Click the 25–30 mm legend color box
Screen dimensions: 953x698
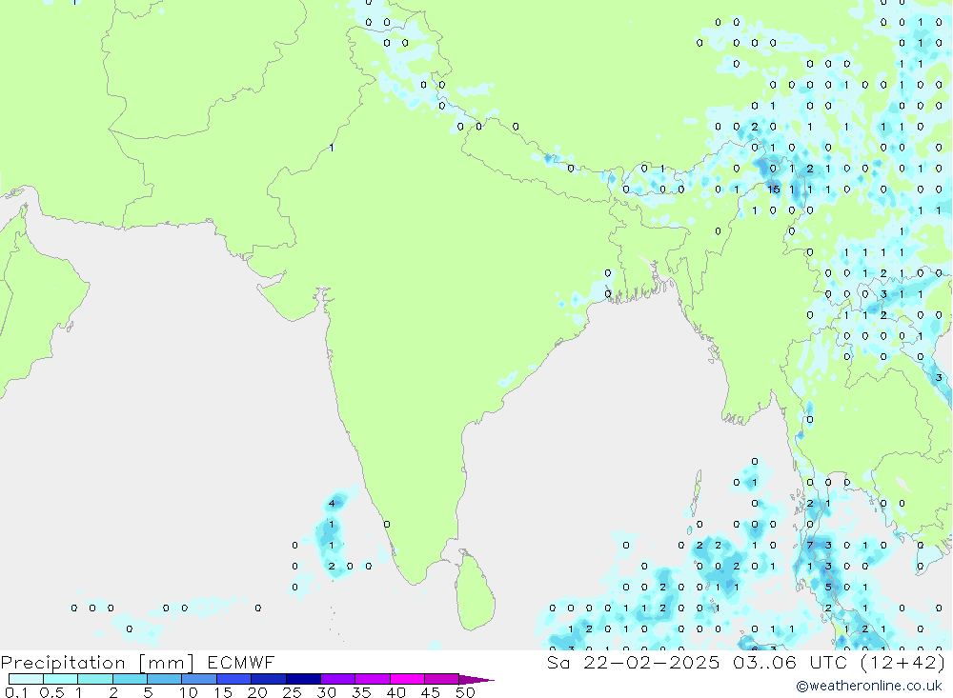(x=303, y=679)
